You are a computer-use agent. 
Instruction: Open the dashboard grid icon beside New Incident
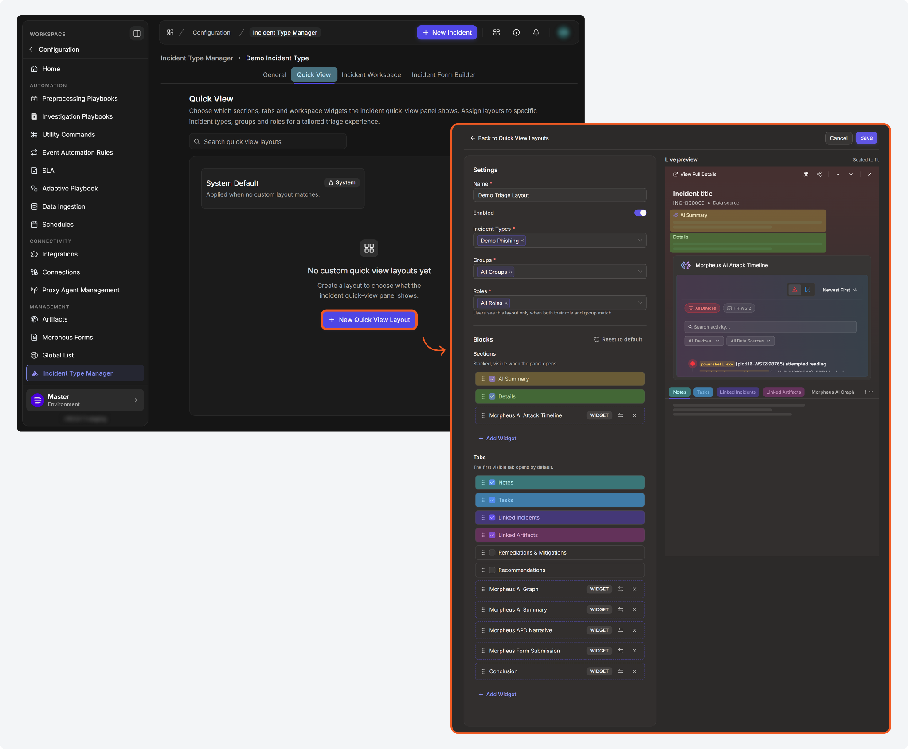[x=497, y=32]
